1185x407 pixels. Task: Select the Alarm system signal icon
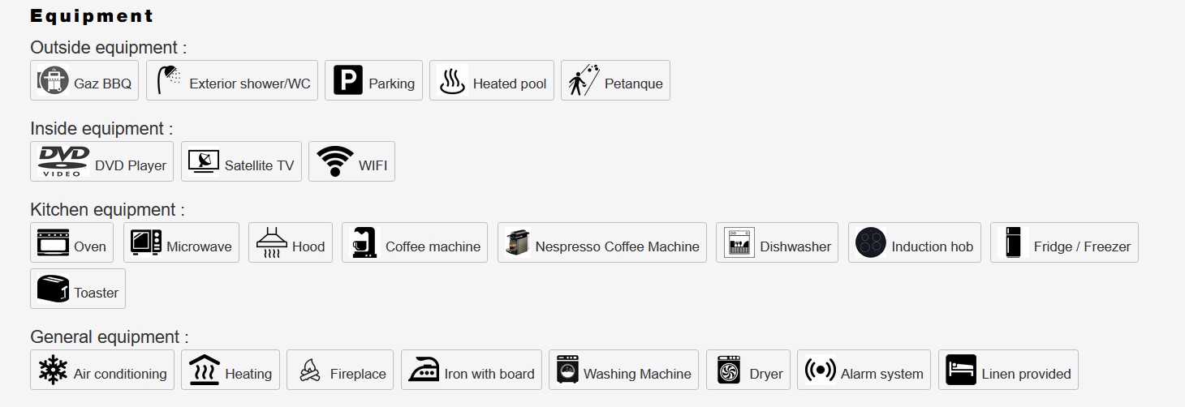pyautogui.click(x=821, y=370)
